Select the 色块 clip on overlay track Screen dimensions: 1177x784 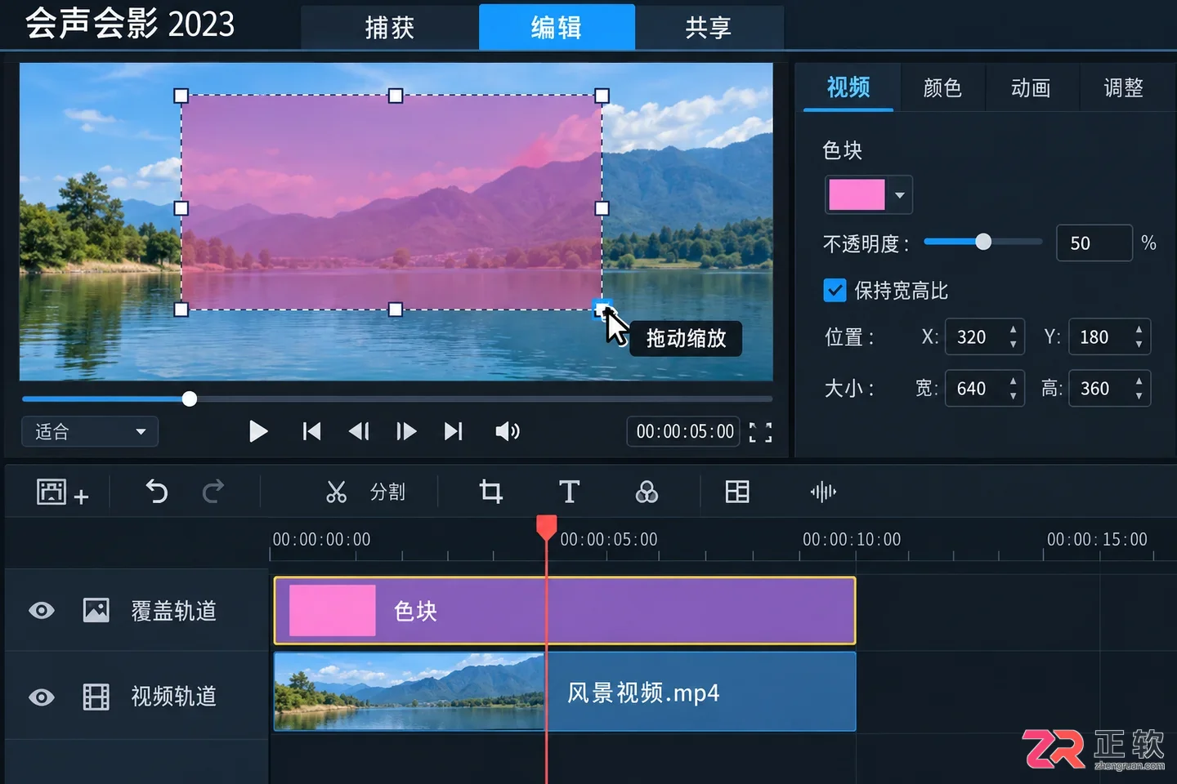click(x=565, y=611)
